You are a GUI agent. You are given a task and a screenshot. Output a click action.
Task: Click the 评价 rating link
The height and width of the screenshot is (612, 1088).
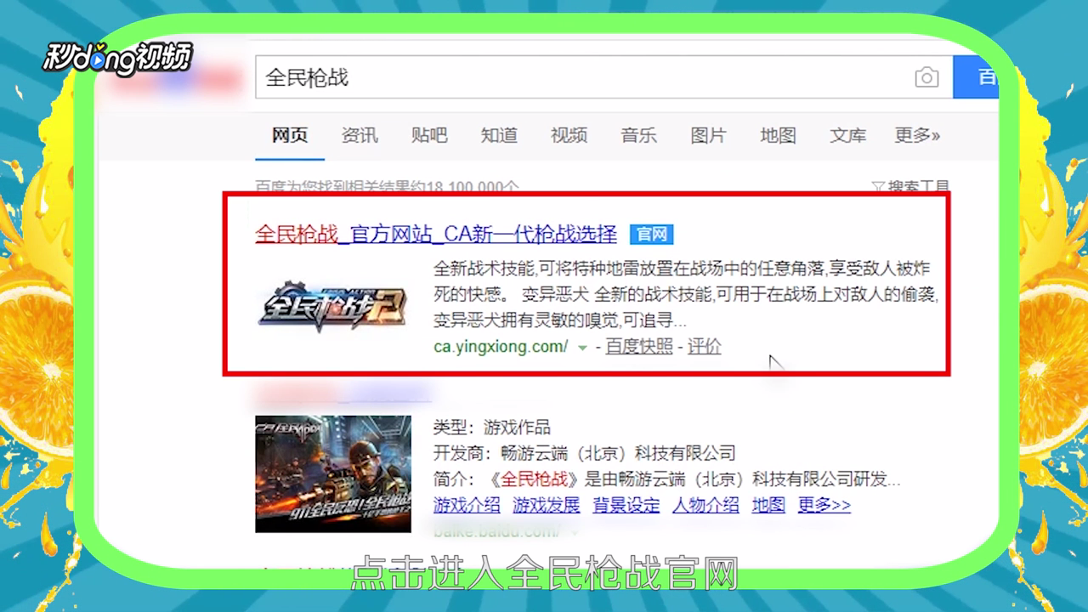click(705, 347)
